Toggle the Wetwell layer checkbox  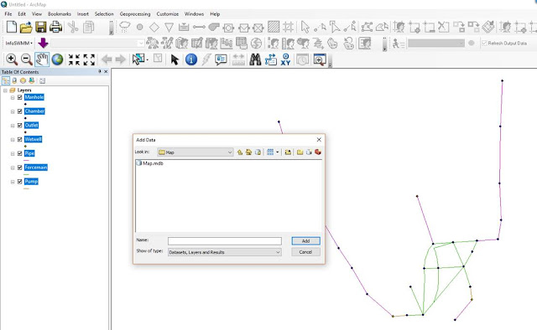[x=20, y=140]
